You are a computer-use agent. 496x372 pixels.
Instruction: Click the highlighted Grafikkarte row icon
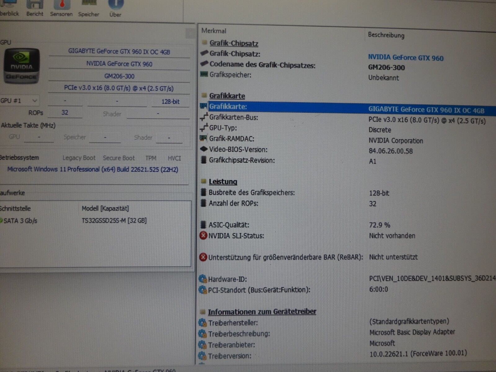(204, 106)
